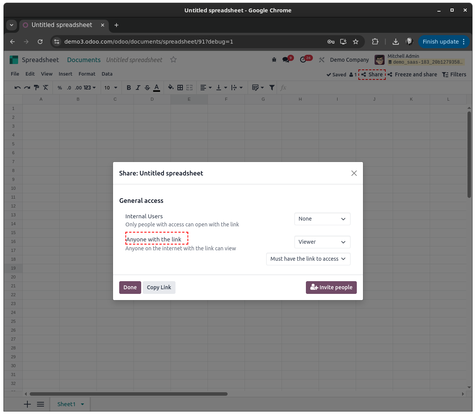Screen dimensions: 476x415
Task: Click the Fill color paint bucket
Action: point(170,88)
